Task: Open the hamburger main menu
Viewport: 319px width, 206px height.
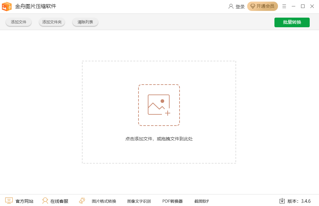Action: pos(284,6)
